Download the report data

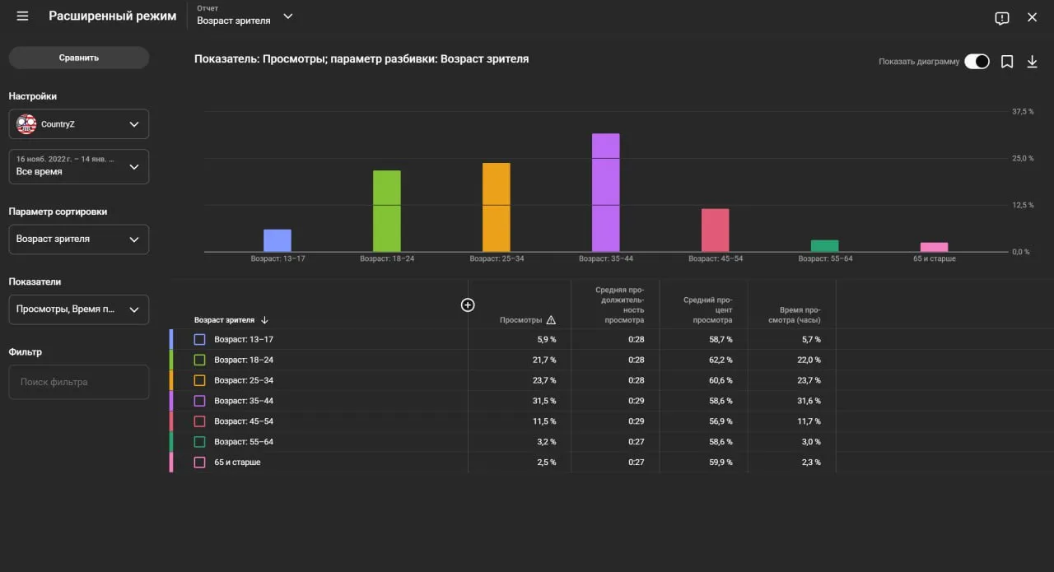pyautogui.click(x=1032, y=62)
